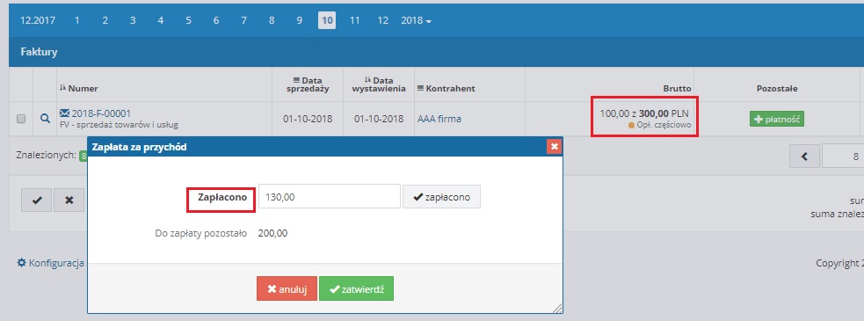Sort by Data wystawienia column
Image resolution: width=864 pixels, height=321 pixels.
(379, 84)
